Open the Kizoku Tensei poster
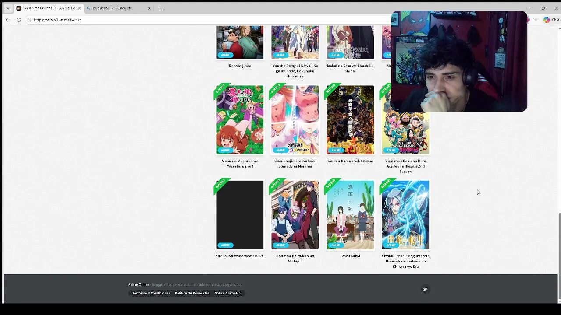561x315 pixels. tap(405, 215)
